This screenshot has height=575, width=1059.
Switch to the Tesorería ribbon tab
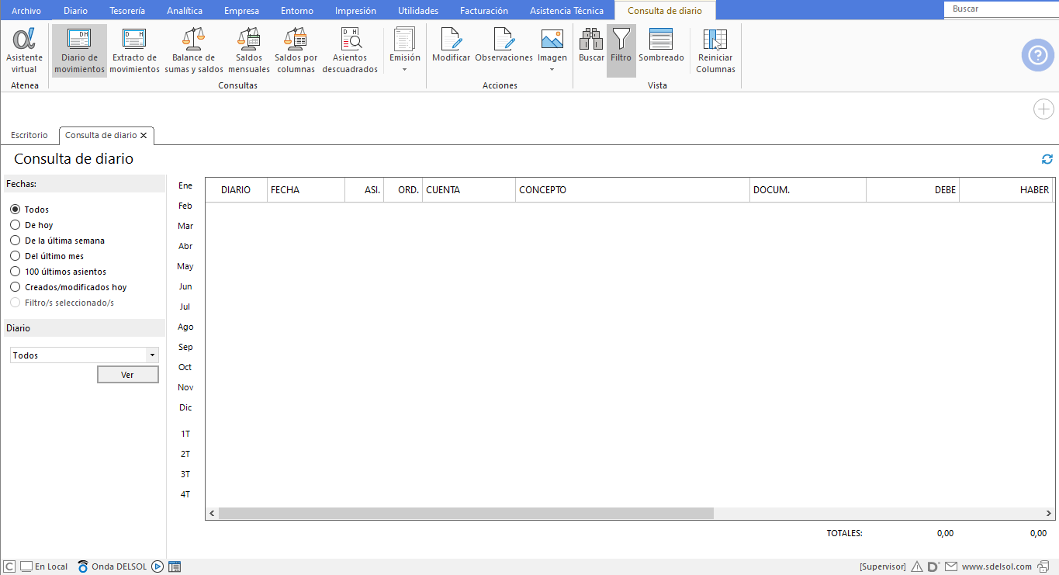[x=128, y=11]
